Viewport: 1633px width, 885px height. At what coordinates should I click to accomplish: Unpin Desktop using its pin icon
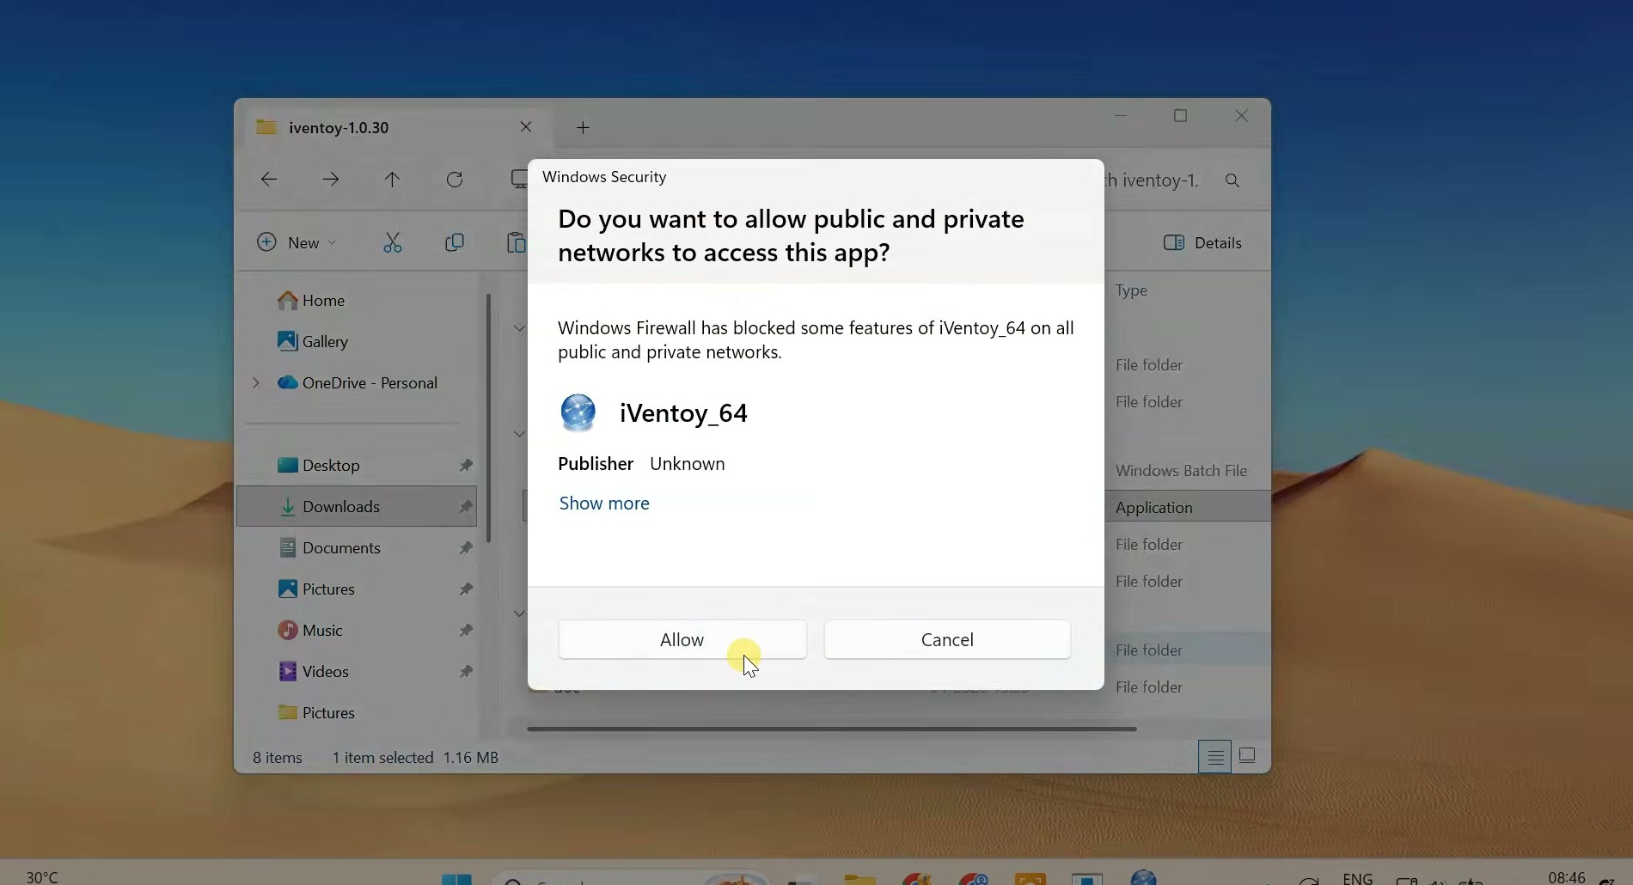tap(466, 465)
